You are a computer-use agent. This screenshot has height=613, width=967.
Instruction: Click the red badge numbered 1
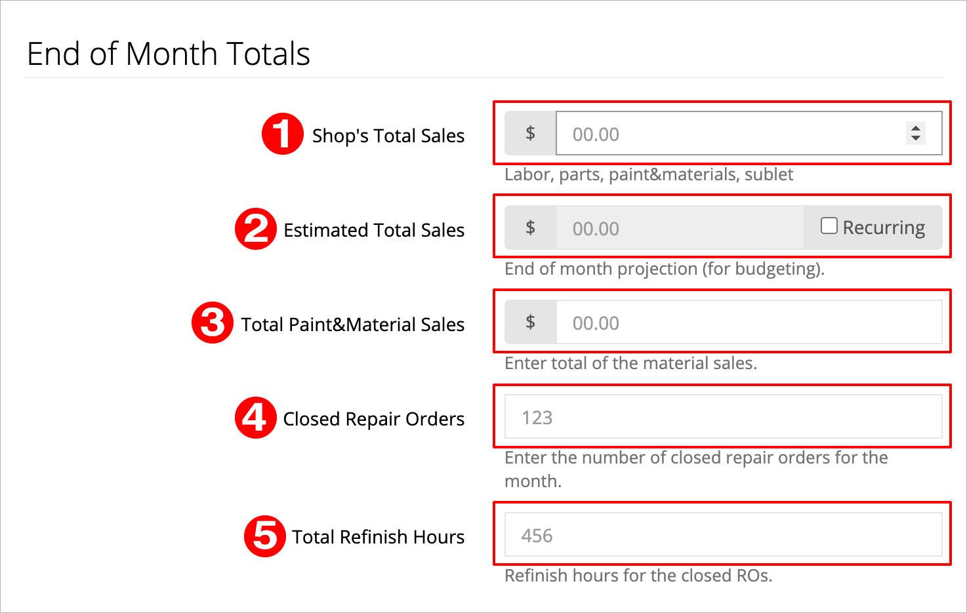(283, 133)
